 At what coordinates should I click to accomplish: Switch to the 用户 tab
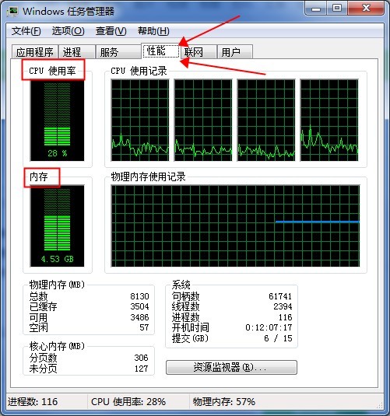(x=234, y=52)
